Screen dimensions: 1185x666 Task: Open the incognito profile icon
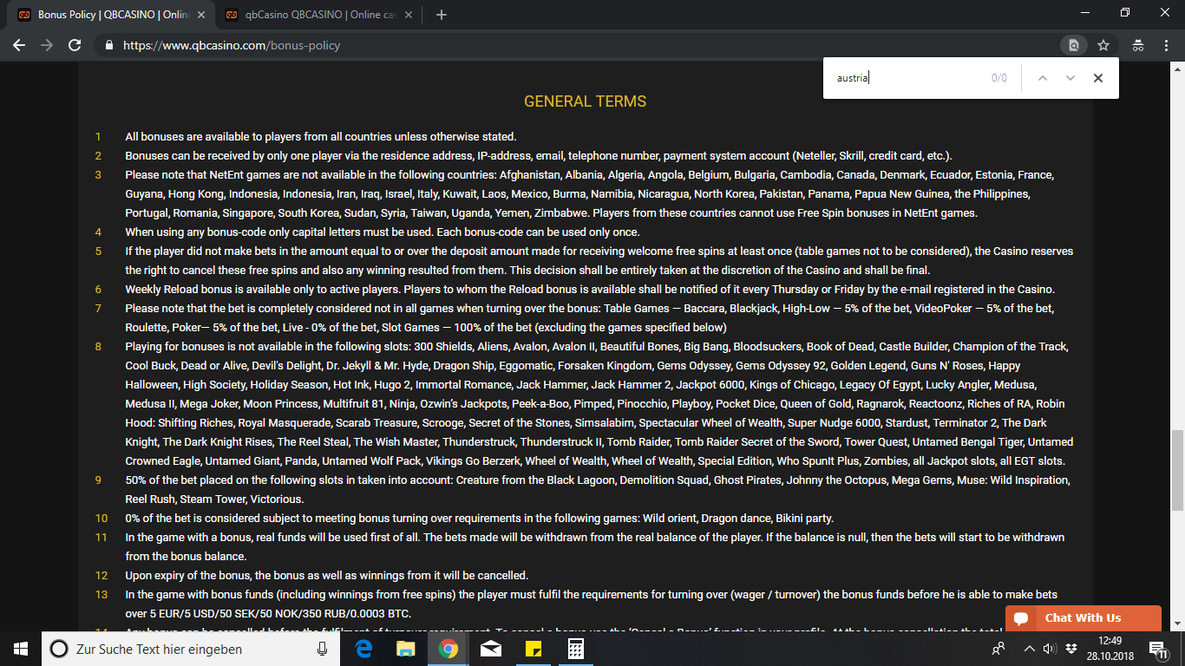coord(1138,45)
